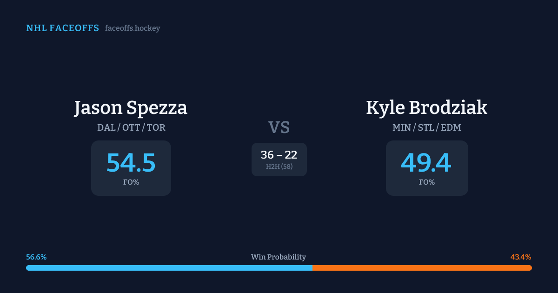
Task: Click the 54.5 faceoff percentage number
Action: point(131,163)
